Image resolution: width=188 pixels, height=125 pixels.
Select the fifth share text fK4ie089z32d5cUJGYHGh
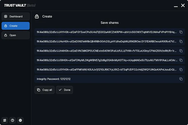coord(107,70)
